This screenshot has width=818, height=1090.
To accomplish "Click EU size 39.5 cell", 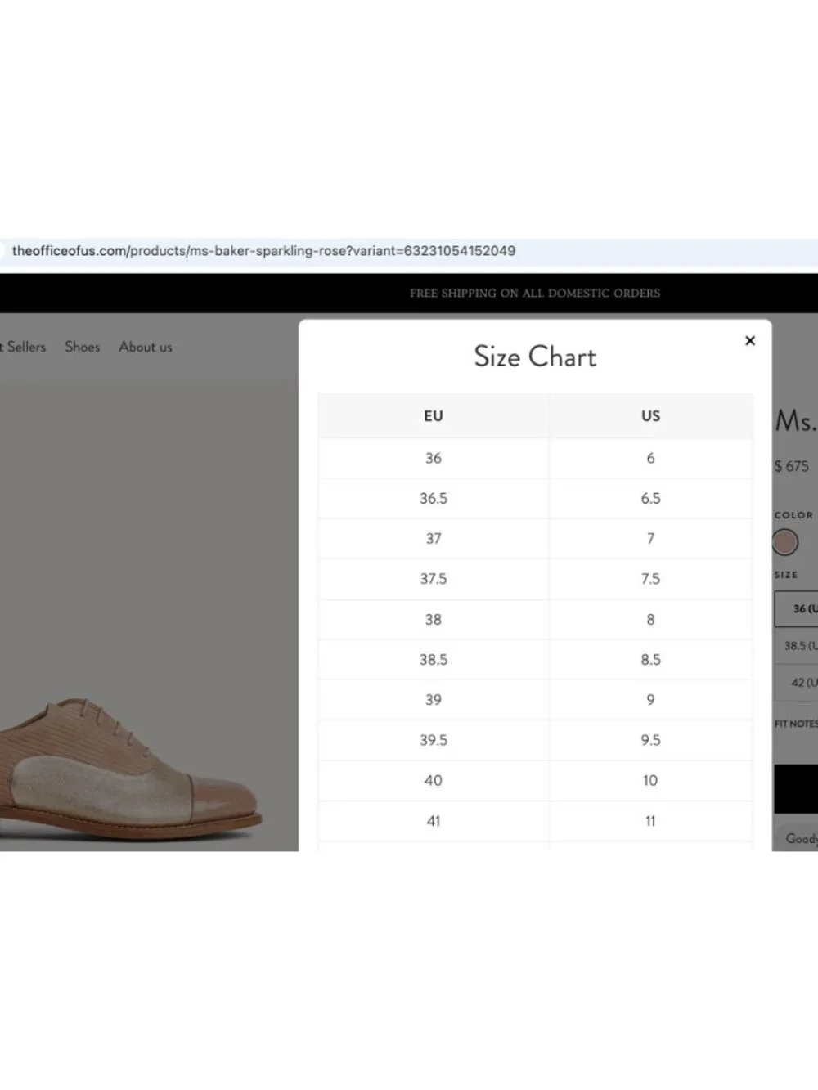I will pyautogui.click(x=434, y=740).
